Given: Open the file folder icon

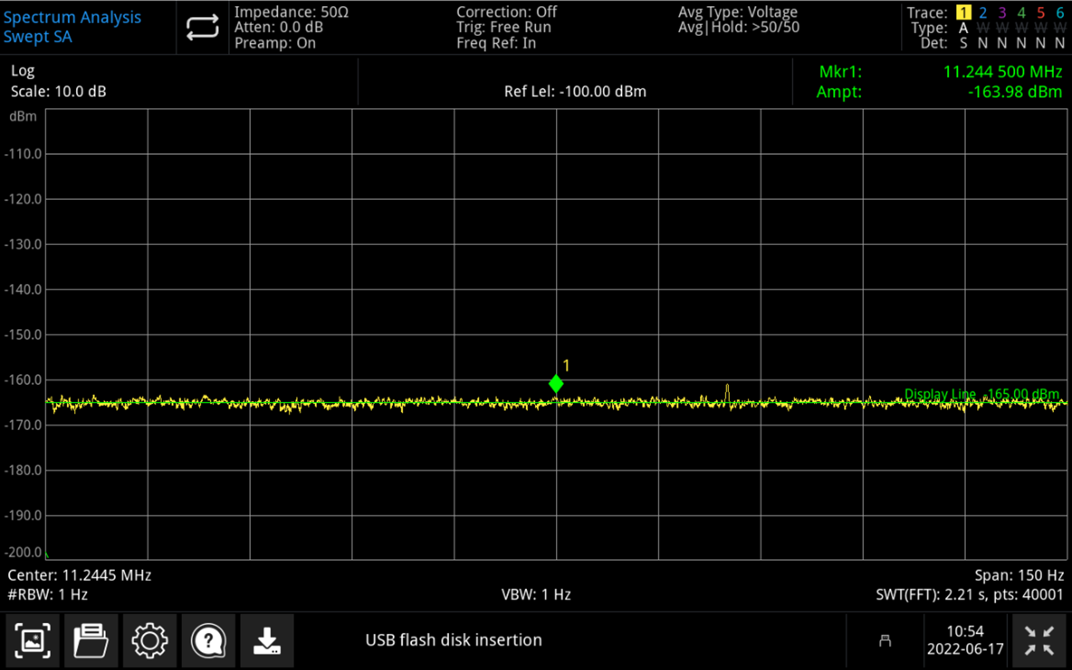Looking at the screenshot, I should click(x=91, y=640).
